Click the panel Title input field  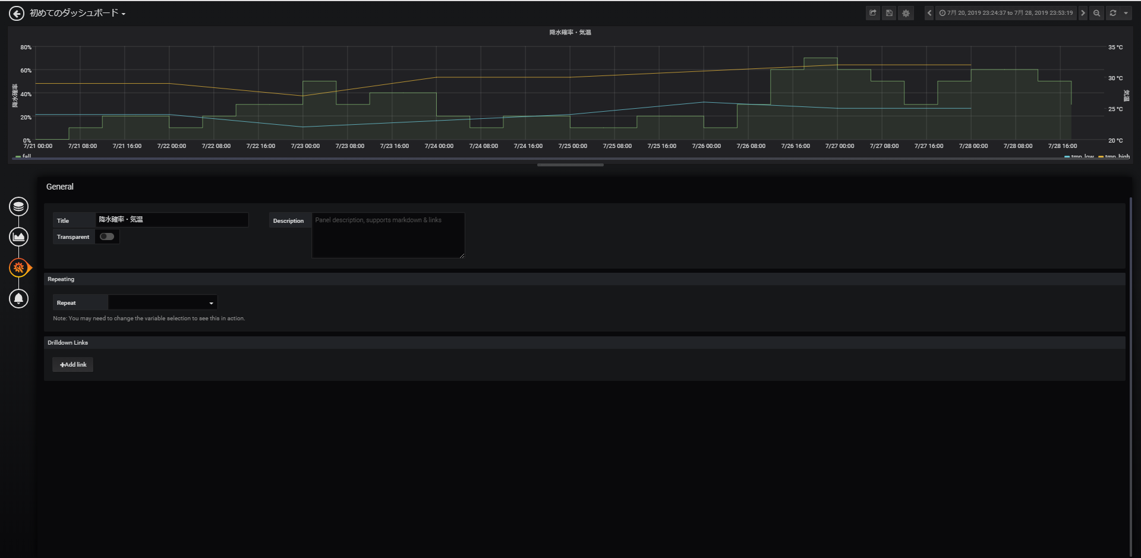[x=172, y=220]
